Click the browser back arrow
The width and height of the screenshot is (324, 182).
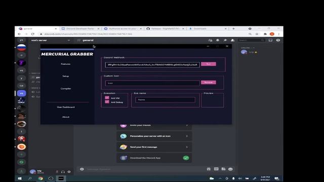click(x=19, y=34)
